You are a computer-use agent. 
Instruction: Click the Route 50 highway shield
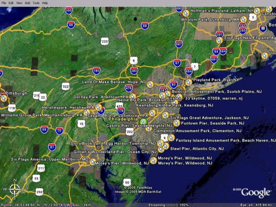pos(127,182)
